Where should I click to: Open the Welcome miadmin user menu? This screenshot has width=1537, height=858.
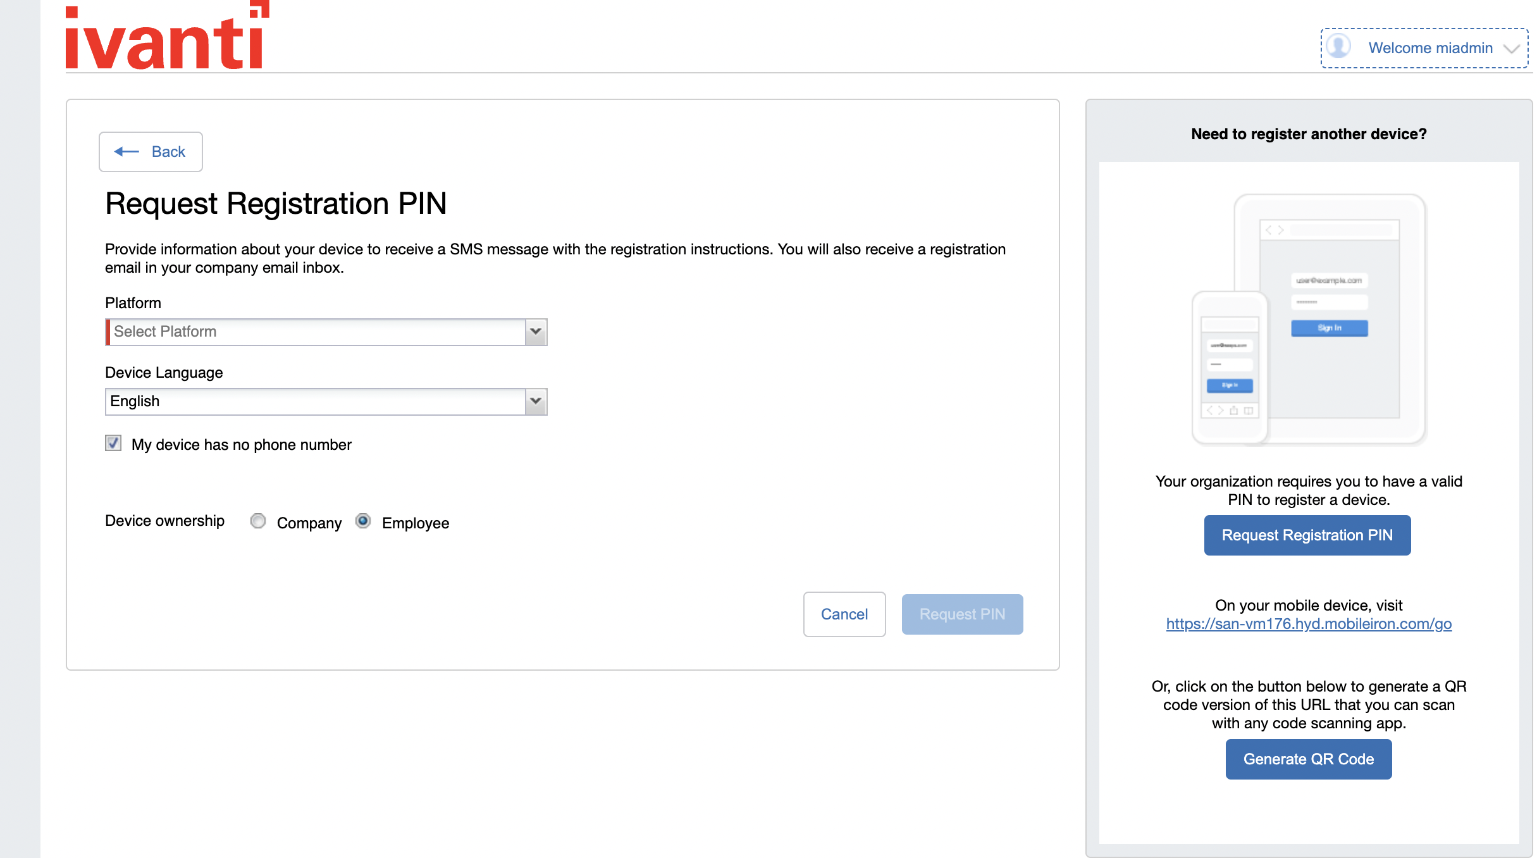point(1429,48)
